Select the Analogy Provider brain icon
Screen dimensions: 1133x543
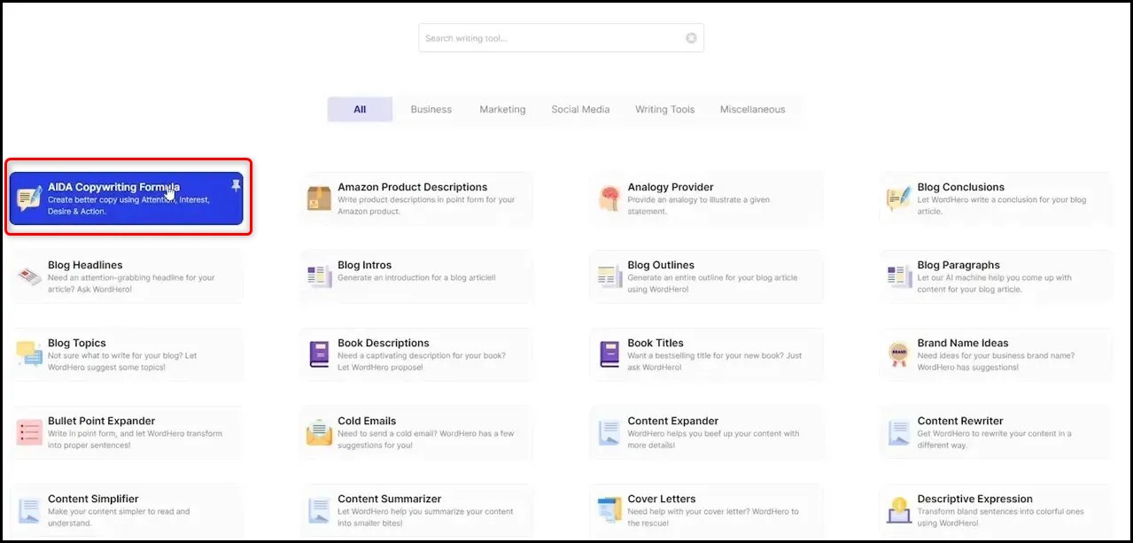(x=609, y=196)
